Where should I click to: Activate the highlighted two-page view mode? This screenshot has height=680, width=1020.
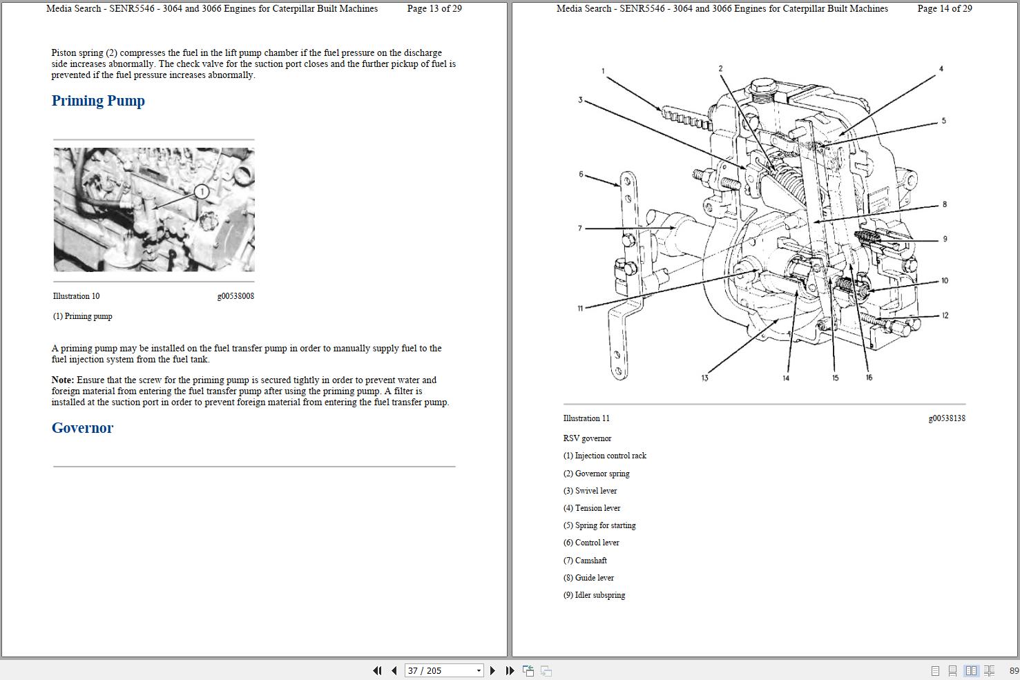(x=970, y=670)
